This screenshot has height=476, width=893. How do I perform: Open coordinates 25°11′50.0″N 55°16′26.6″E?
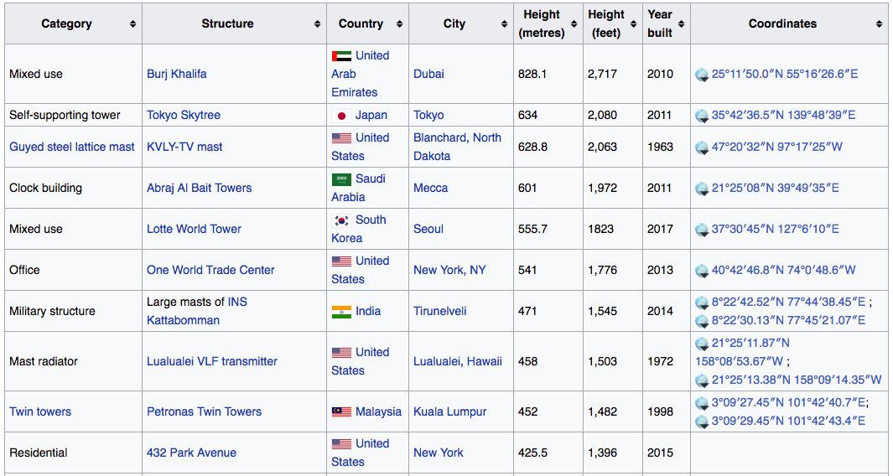785,74
